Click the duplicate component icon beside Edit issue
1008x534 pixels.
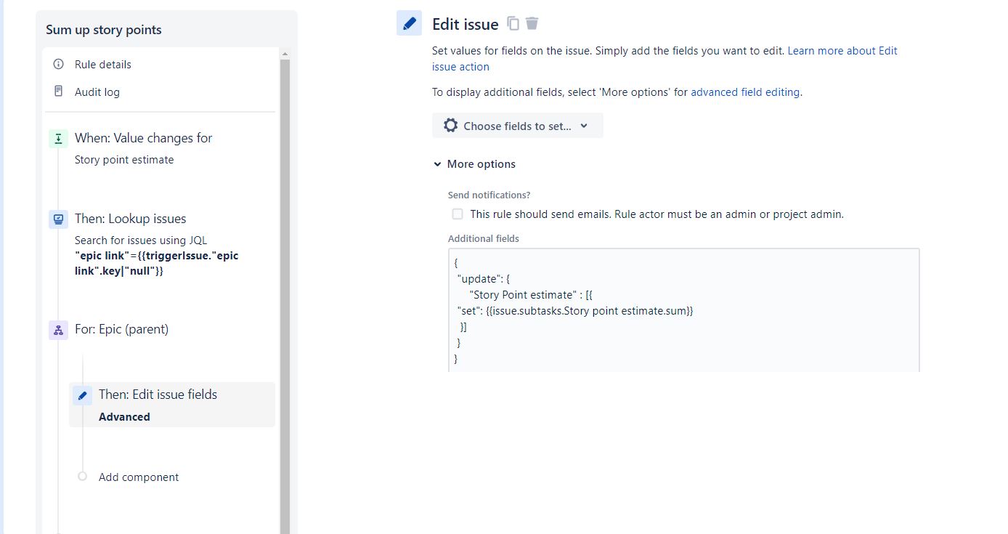coord(513,23)
